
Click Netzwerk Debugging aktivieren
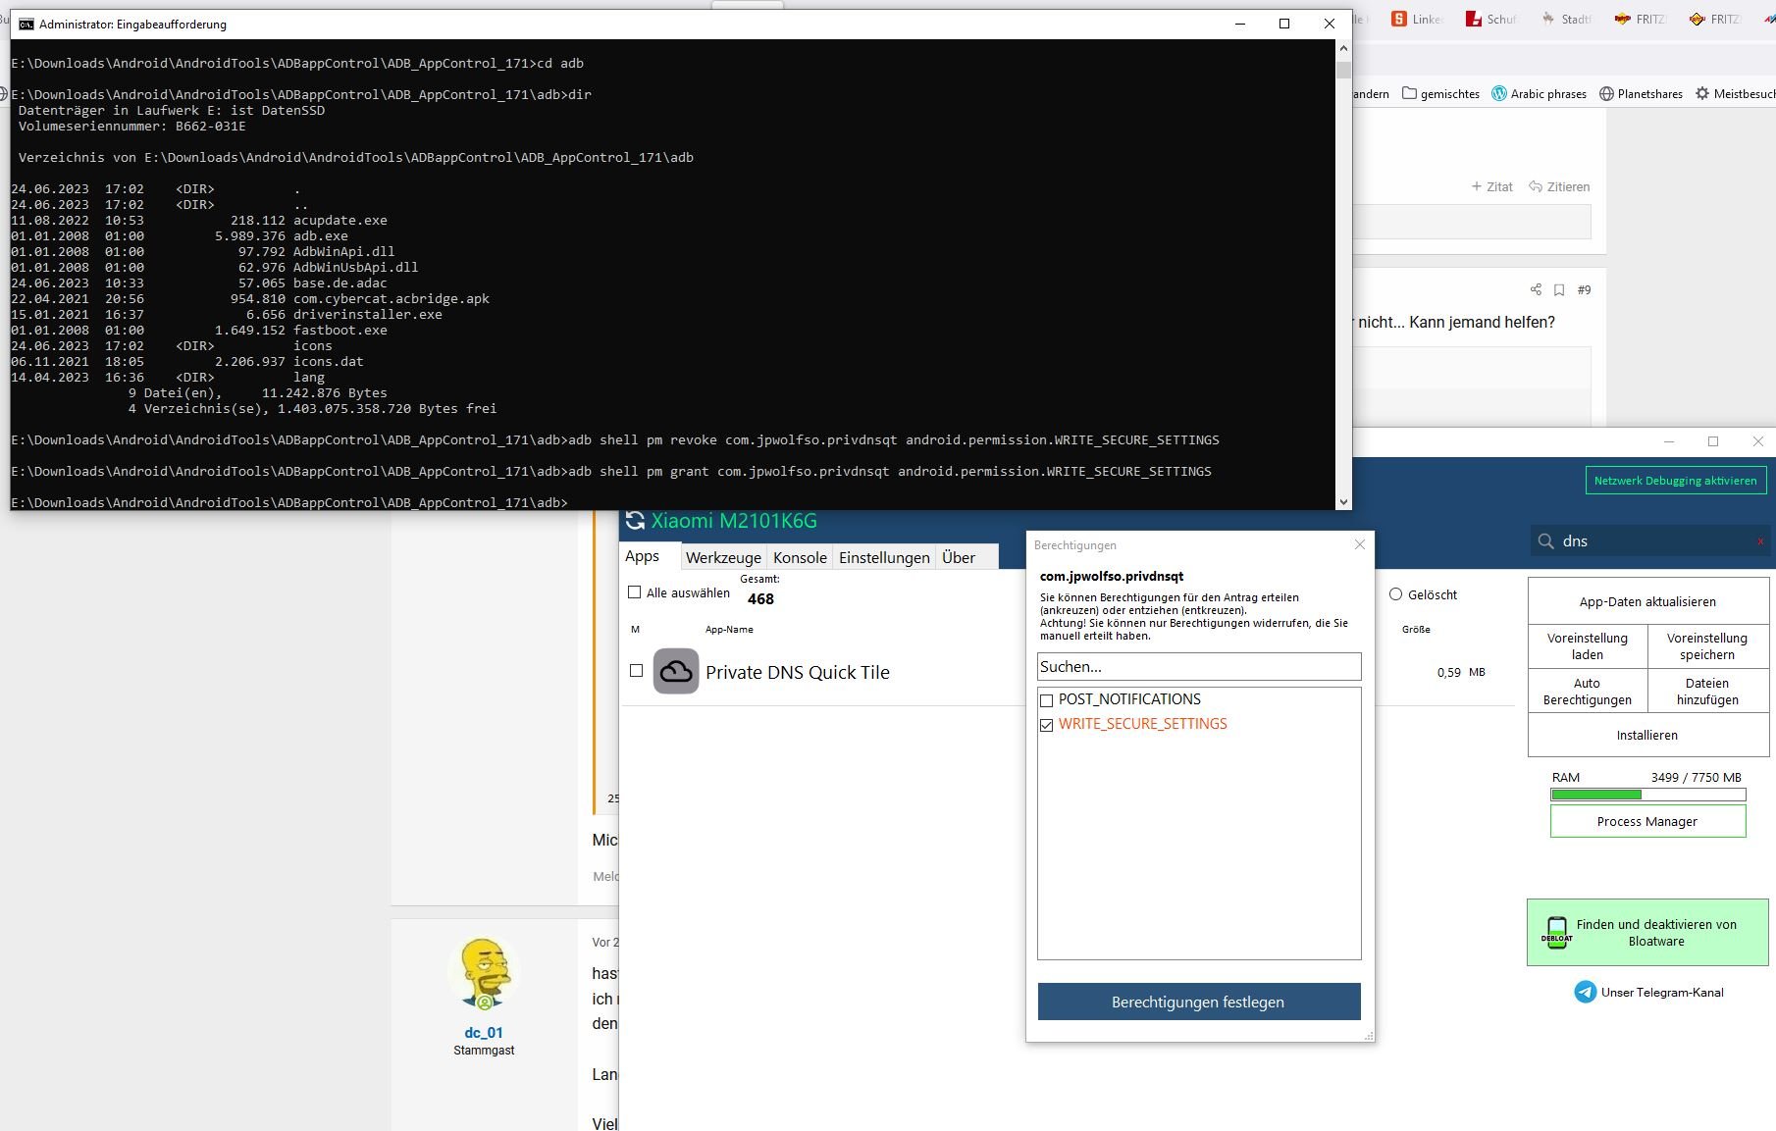click(x=1675, y=481)
